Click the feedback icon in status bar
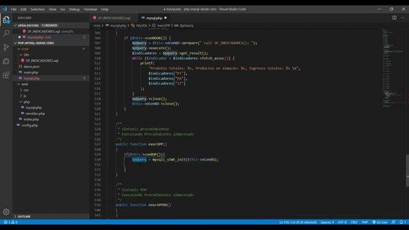The image size is (409, 230). pos(393,222)
